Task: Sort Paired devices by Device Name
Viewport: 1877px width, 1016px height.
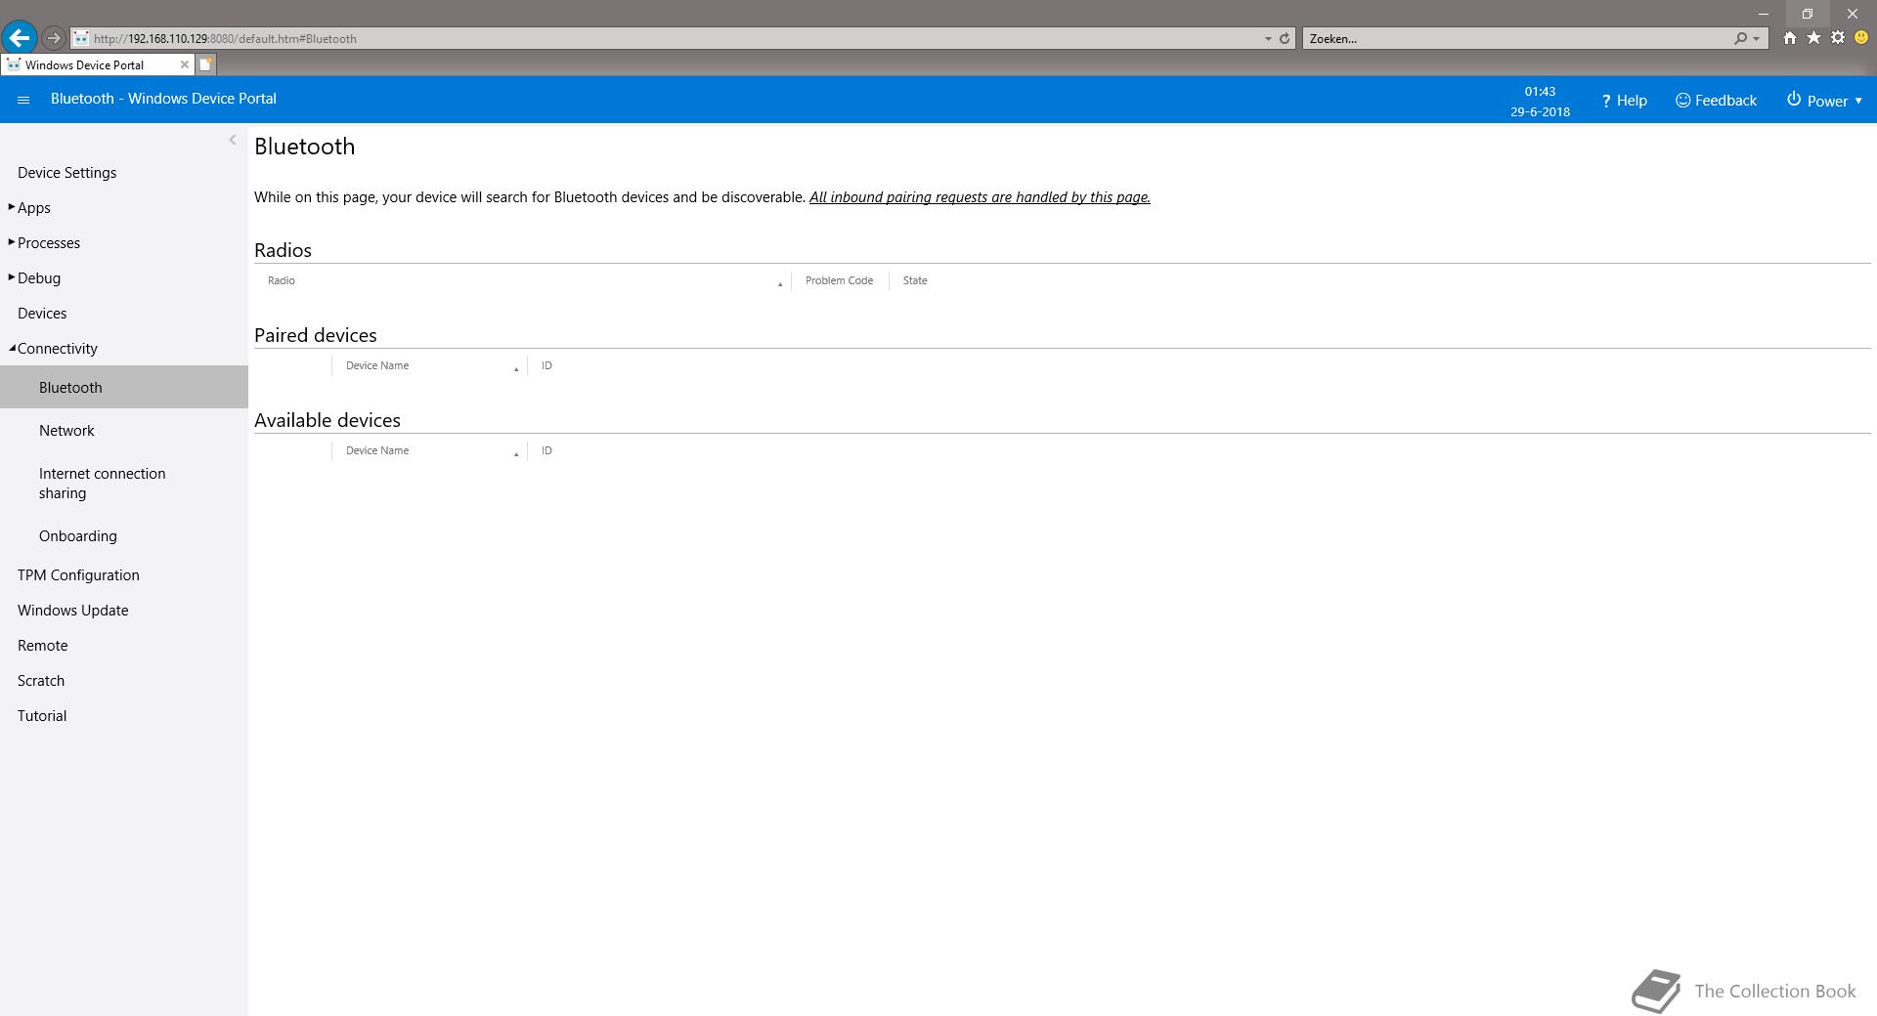Action: click(429, 365)
